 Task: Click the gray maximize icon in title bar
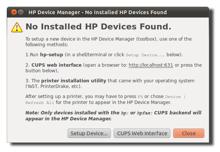coord(21,12)
